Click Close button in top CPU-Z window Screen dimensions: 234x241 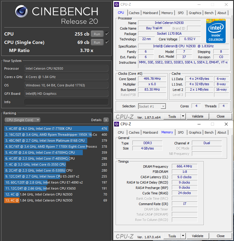click(x=221, y=116)
